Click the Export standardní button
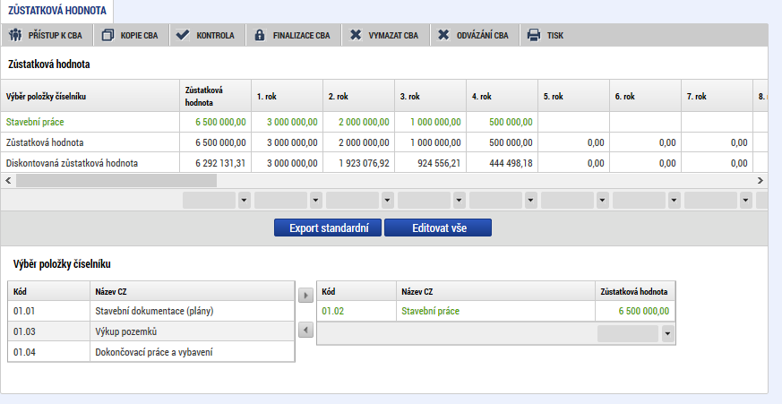The image size is (782, 404). (x=328, y=228)
